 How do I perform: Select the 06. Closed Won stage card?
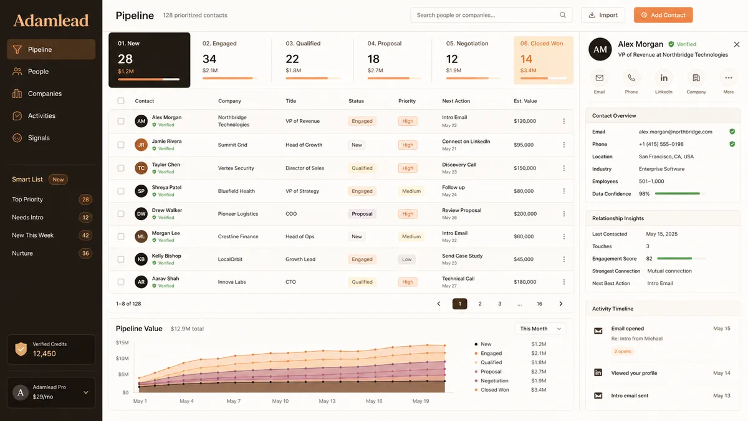(x=544, y=60)
